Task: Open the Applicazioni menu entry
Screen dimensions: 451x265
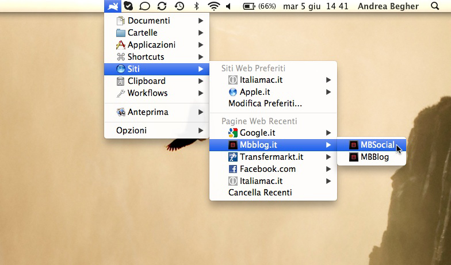Action: coord(156,45)
